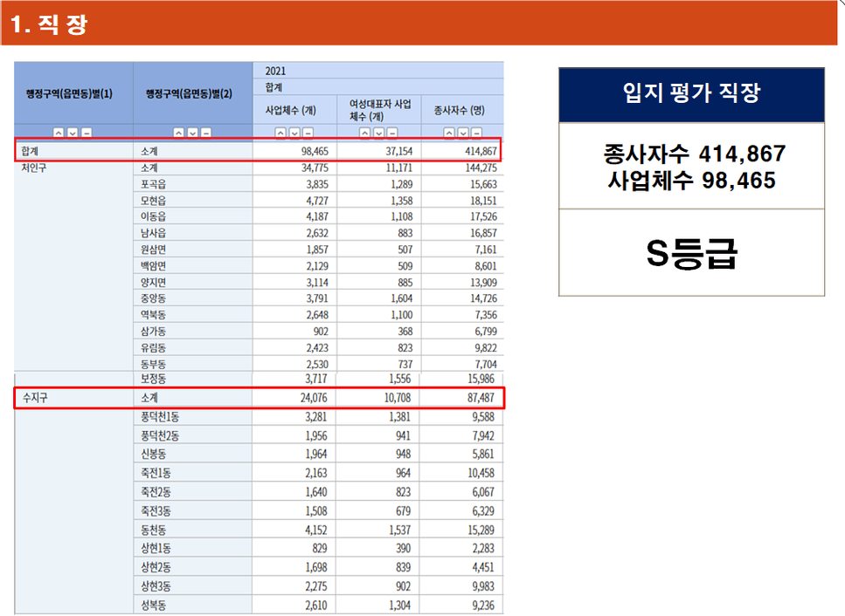
Task: Select the 이동읍 row name
Action: click(154, 216)
